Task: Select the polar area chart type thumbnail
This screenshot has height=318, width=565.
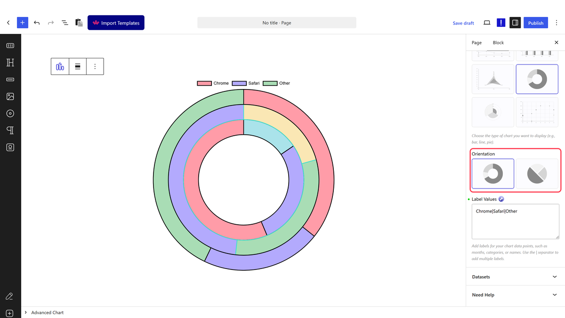Action: tap(493, 112)
